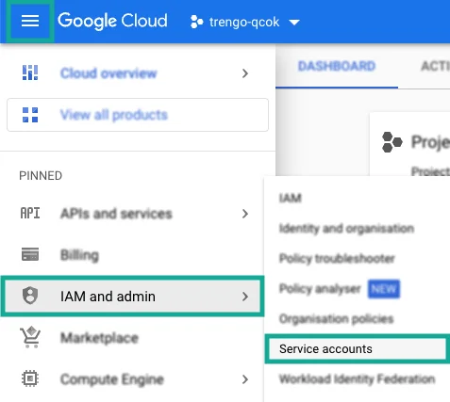This screenshot has width=450, height=402.
Task: Open Compute Engine
Action: click(132, 379)
